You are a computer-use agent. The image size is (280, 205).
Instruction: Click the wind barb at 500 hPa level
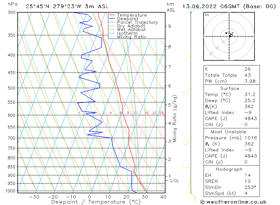pos(186,91)
